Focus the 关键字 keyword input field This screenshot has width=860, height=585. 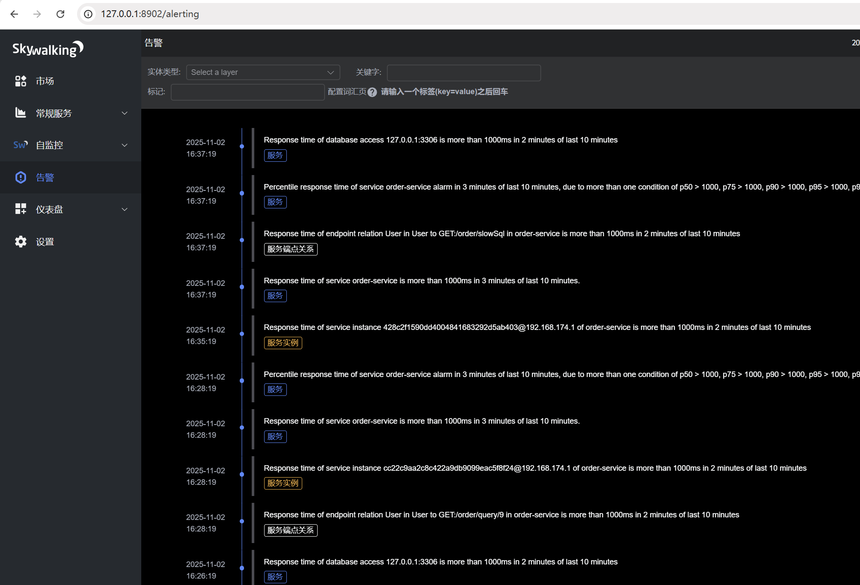[464, 73]
